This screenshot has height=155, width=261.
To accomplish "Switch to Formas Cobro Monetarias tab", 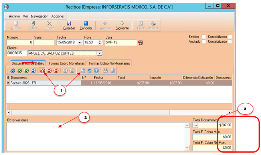I will click(x=66, y=63).
